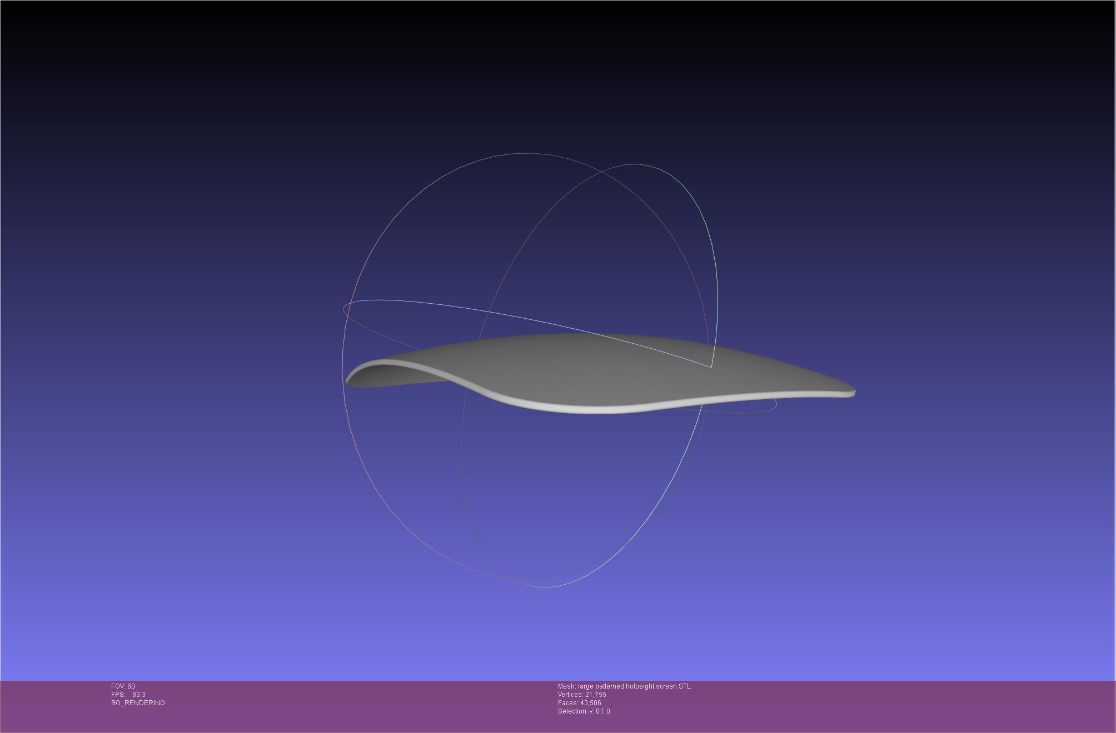Viewport: 1116px width, 733px height.
Task: Click the Faces: 43,506 label
Action: click(579, 703)
